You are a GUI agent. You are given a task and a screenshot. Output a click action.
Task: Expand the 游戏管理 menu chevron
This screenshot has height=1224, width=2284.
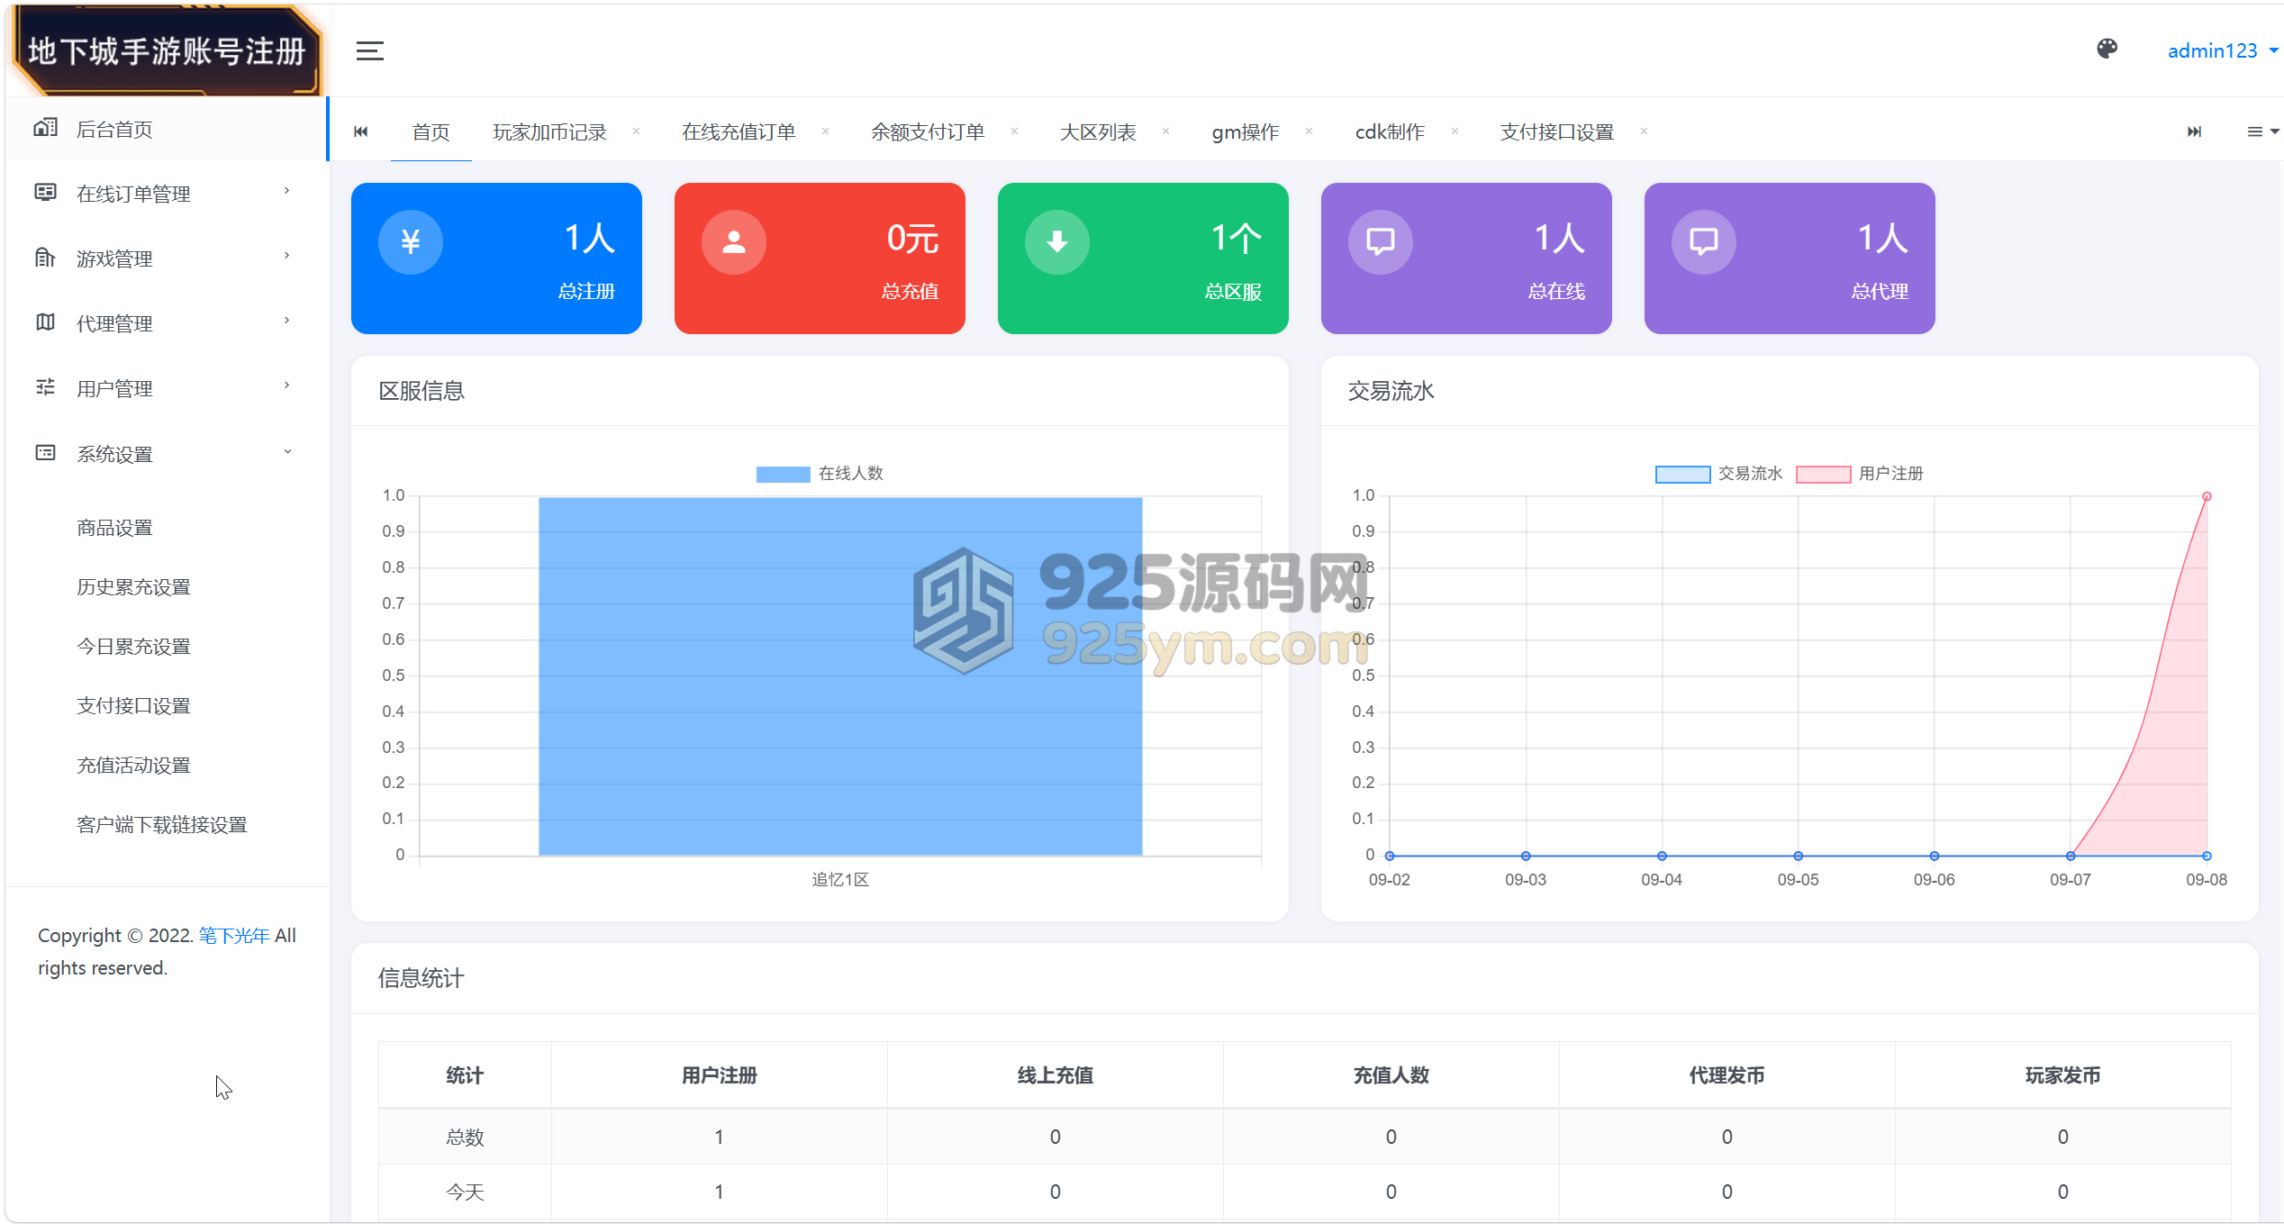click(x=287, y=257)
